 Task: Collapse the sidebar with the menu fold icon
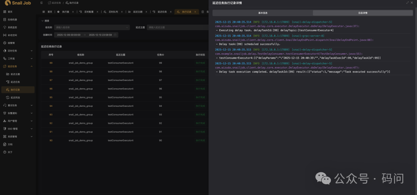click(42, 3)
